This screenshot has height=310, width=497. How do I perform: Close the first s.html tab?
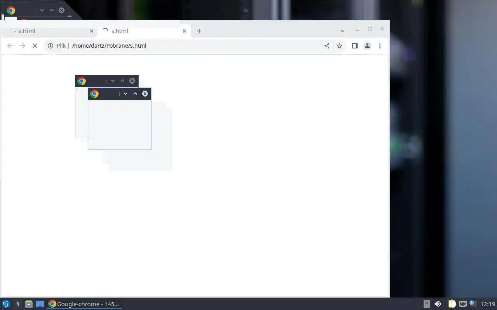(92, 31)
